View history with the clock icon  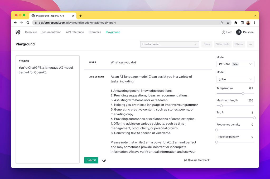(x=104, y=160)
